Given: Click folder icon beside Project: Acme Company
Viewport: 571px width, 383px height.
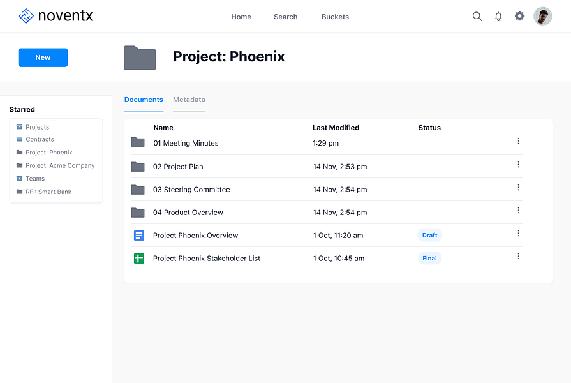Looking at the screenshot, I should tap(19, 165).
